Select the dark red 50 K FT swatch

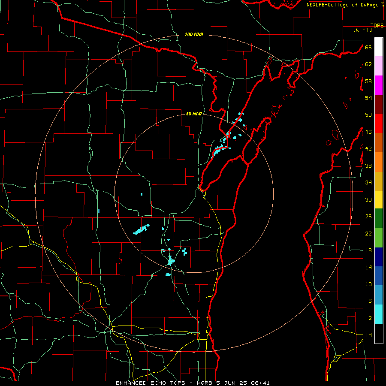coord(379,104)
